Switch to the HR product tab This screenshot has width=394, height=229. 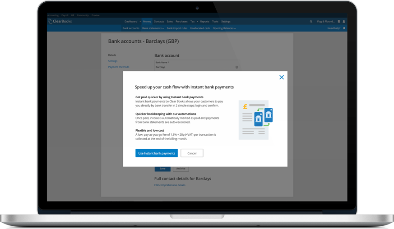[x=73, y=15]
